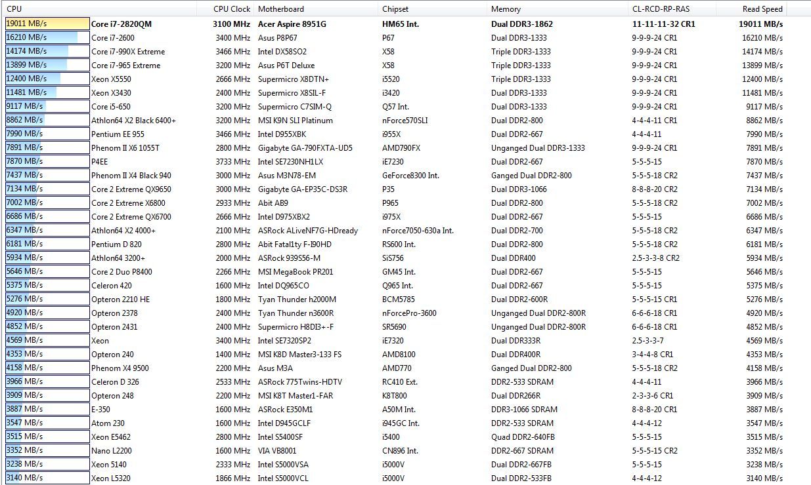
Task: Click the Intel DX58SO2 motherboard cell
Action: coord(282,52)
